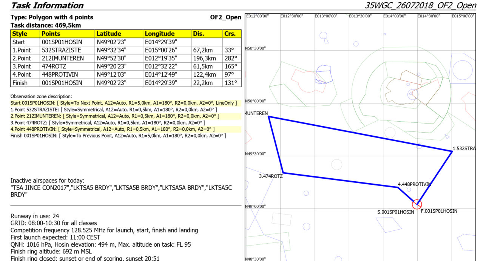Click the 35WGC_26072018_OF2_Open document title
489x261 pixels.
point(420,5)
